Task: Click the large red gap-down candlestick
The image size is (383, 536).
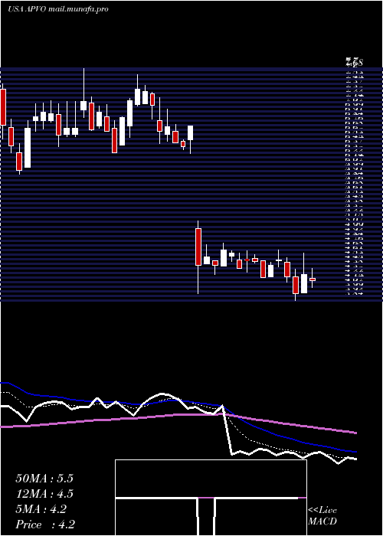Action: [198, 247]
